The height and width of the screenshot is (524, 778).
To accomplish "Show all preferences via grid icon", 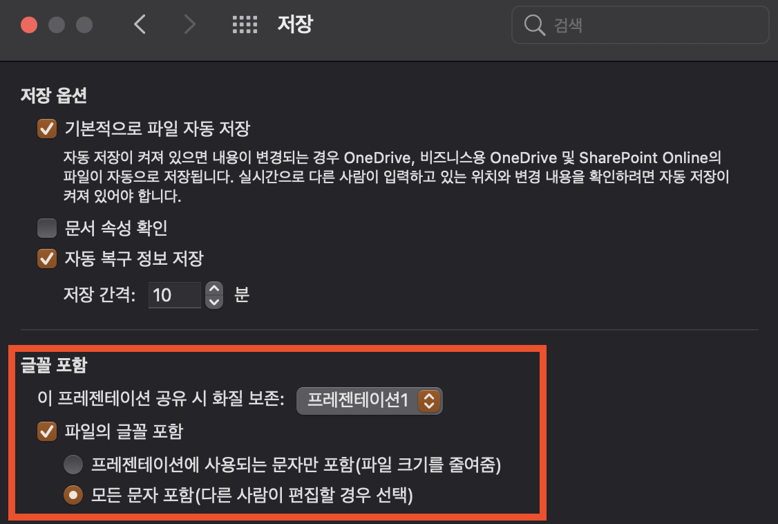I will (x=245, y=24).
